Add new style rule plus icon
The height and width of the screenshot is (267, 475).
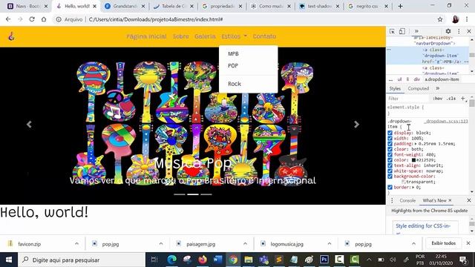(462, 99)
